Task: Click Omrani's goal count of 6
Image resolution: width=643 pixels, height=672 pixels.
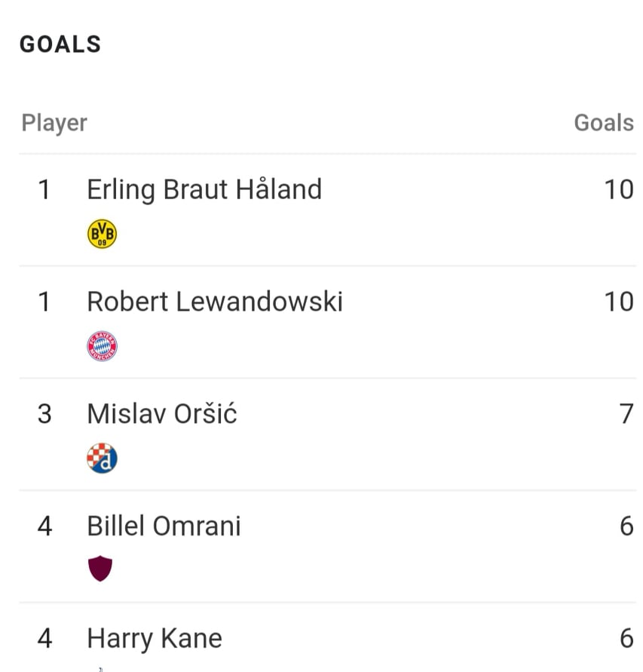Action: point(626,526)
